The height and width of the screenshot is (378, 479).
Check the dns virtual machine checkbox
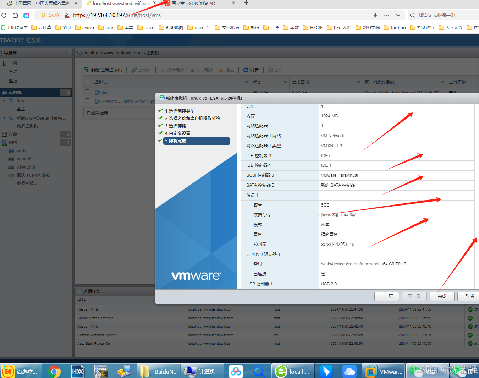click(87, 92)
